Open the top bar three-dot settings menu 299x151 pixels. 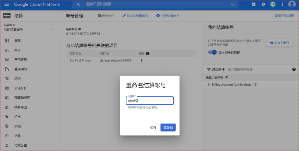(282, 4)
